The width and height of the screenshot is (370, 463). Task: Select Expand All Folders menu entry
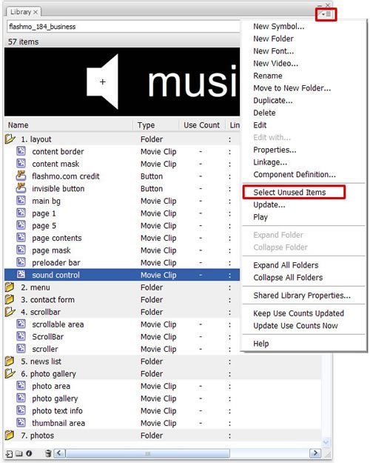[x=286, y=265]
